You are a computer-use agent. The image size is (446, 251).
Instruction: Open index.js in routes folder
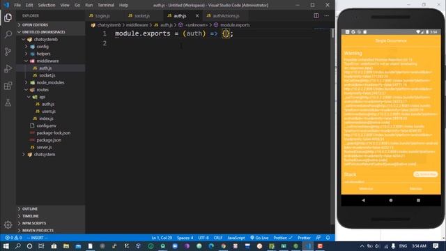pyautogui.click(x=51, y=119)
